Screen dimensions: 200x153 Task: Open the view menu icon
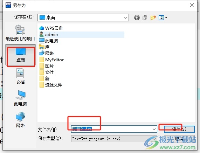pyautogui.click(x=163, y=18)
